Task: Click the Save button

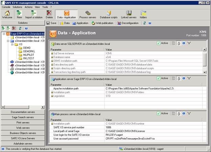Action: coord(51,23)
